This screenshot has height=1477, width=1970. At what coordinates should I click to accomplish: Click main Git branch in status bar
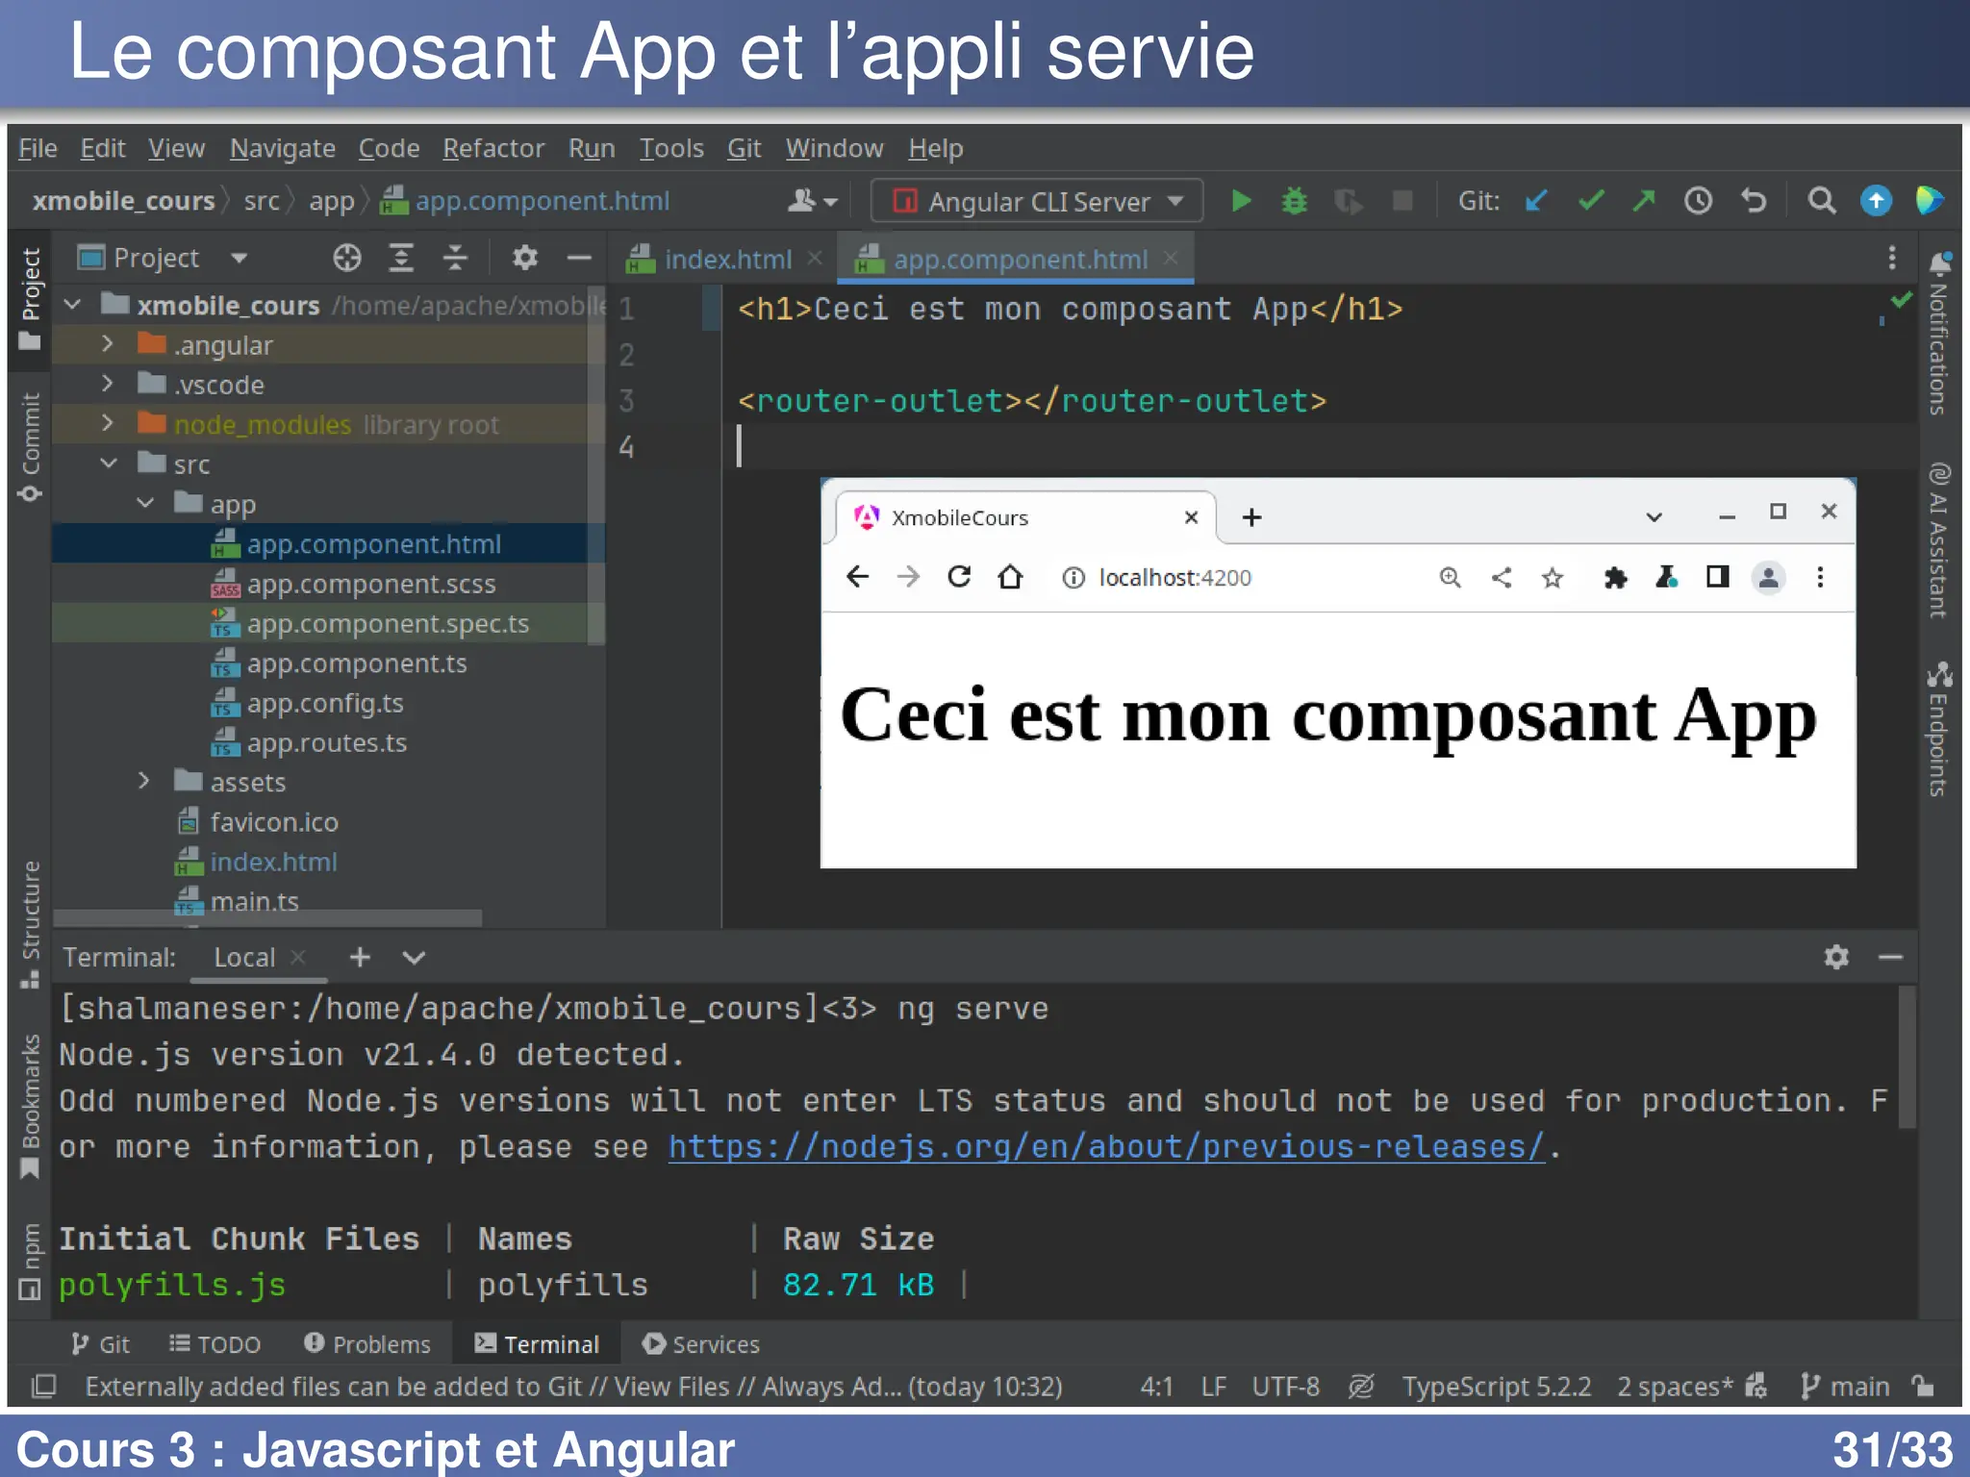click(1845, 1386)
